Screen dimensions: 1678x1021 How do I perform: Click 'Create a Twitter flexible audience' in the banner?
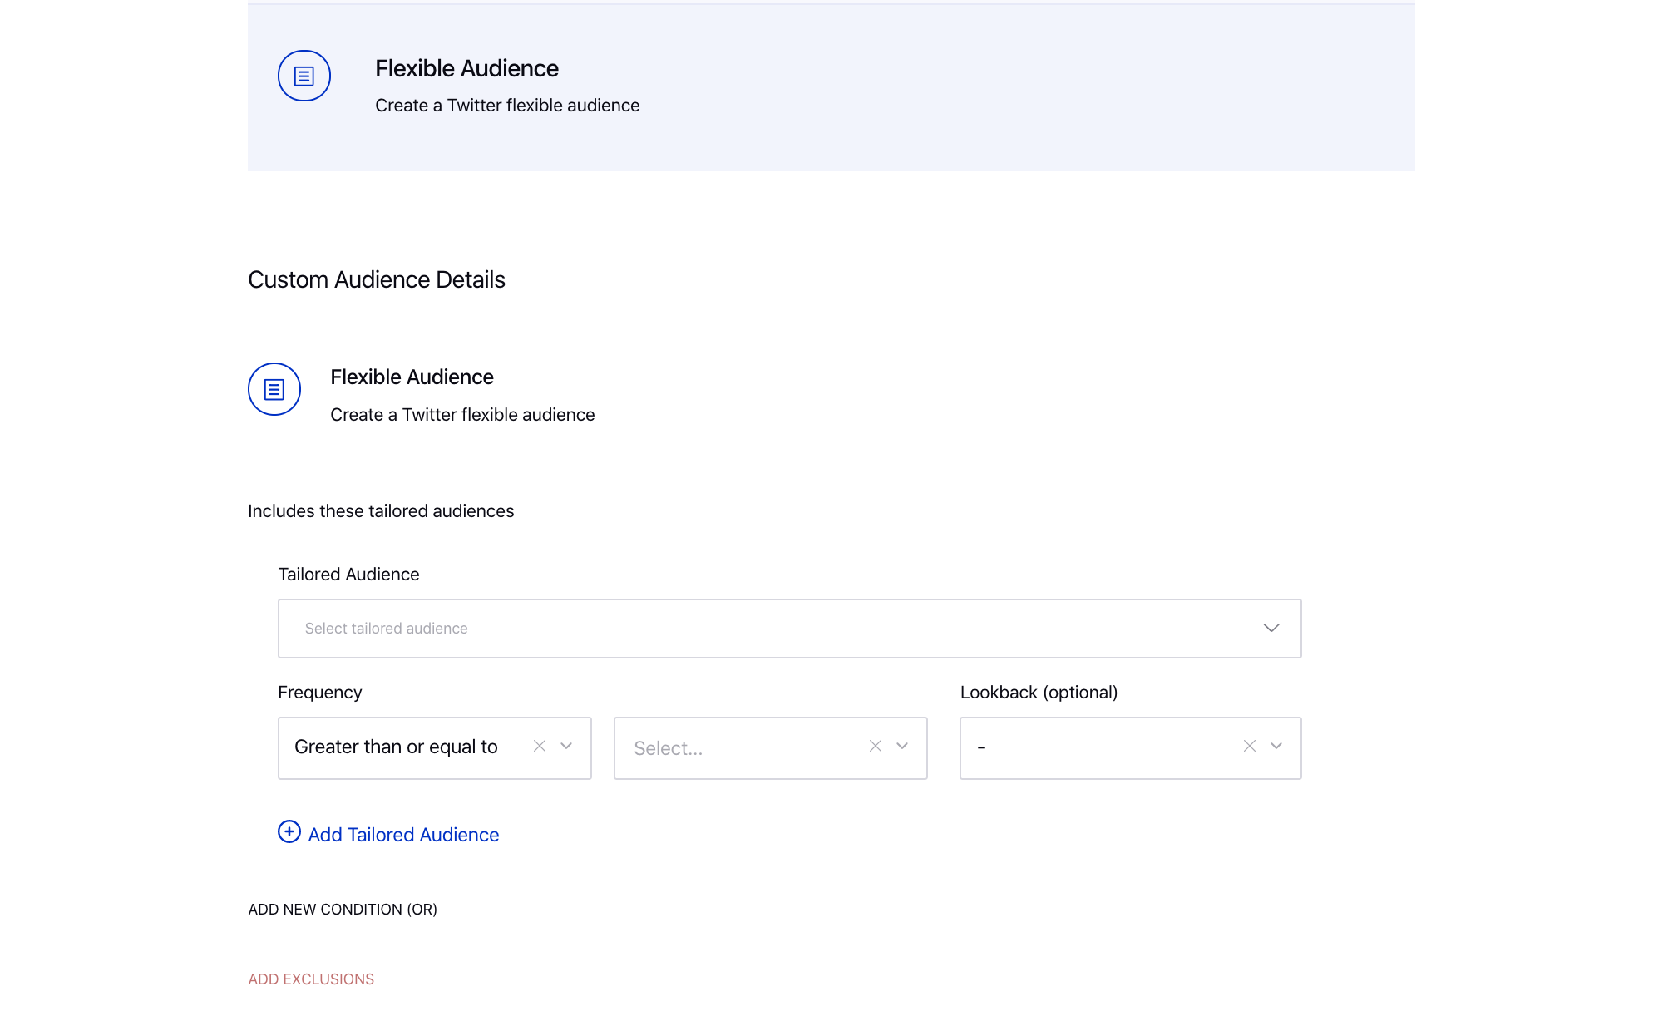click(507, 106)
